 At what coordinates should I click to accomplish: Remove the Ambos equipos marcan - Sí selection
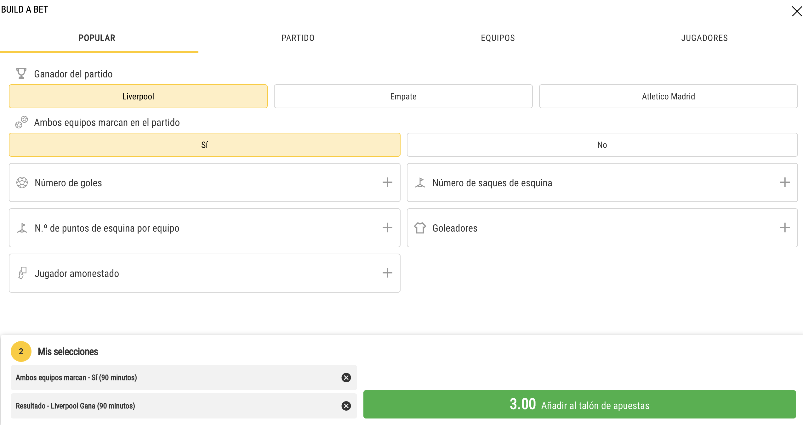[x=346, y=378]
